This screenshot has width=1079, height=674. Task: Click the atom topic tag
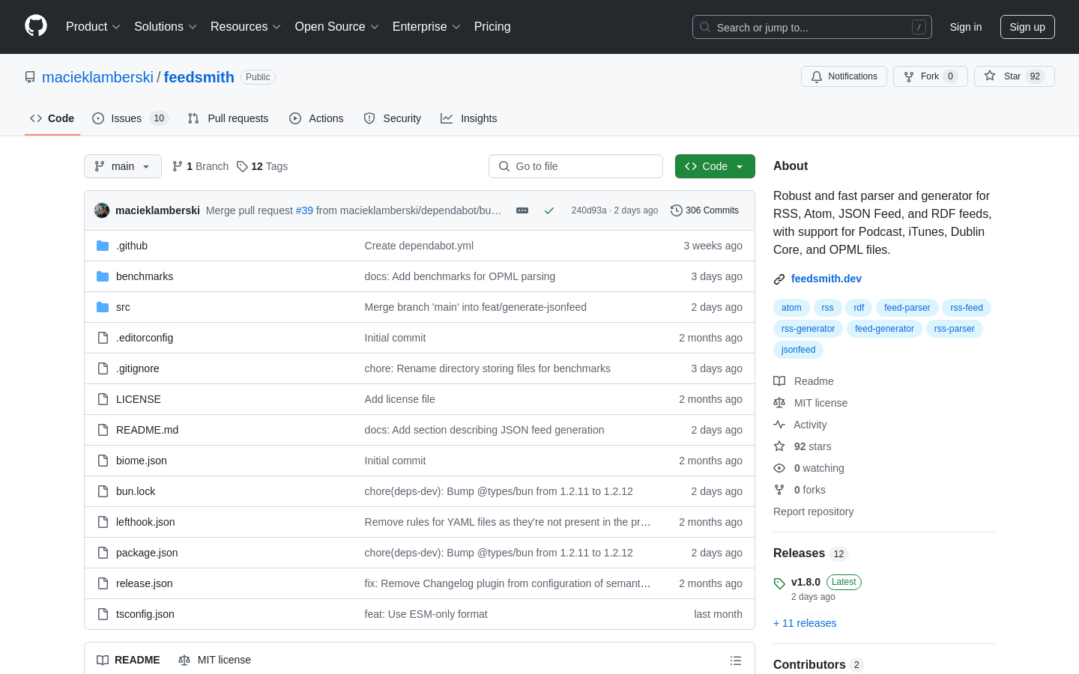pos(791,308)
